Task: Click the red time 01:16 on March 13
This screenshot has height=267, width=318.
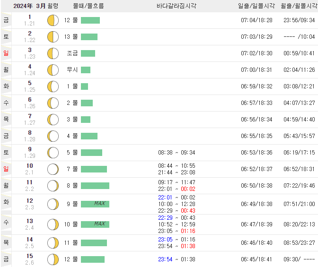Action: pyautogui.click(x=188, y=231)
